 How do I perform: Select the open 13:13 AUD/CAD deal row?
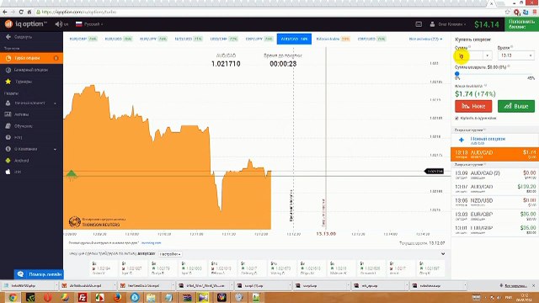coord(494,155)
